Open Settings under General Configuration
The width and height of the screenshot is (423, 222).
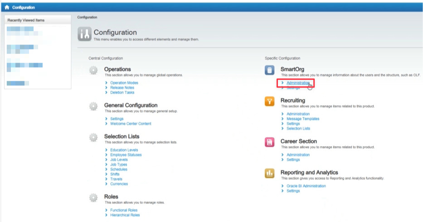(x=117, y=118)
